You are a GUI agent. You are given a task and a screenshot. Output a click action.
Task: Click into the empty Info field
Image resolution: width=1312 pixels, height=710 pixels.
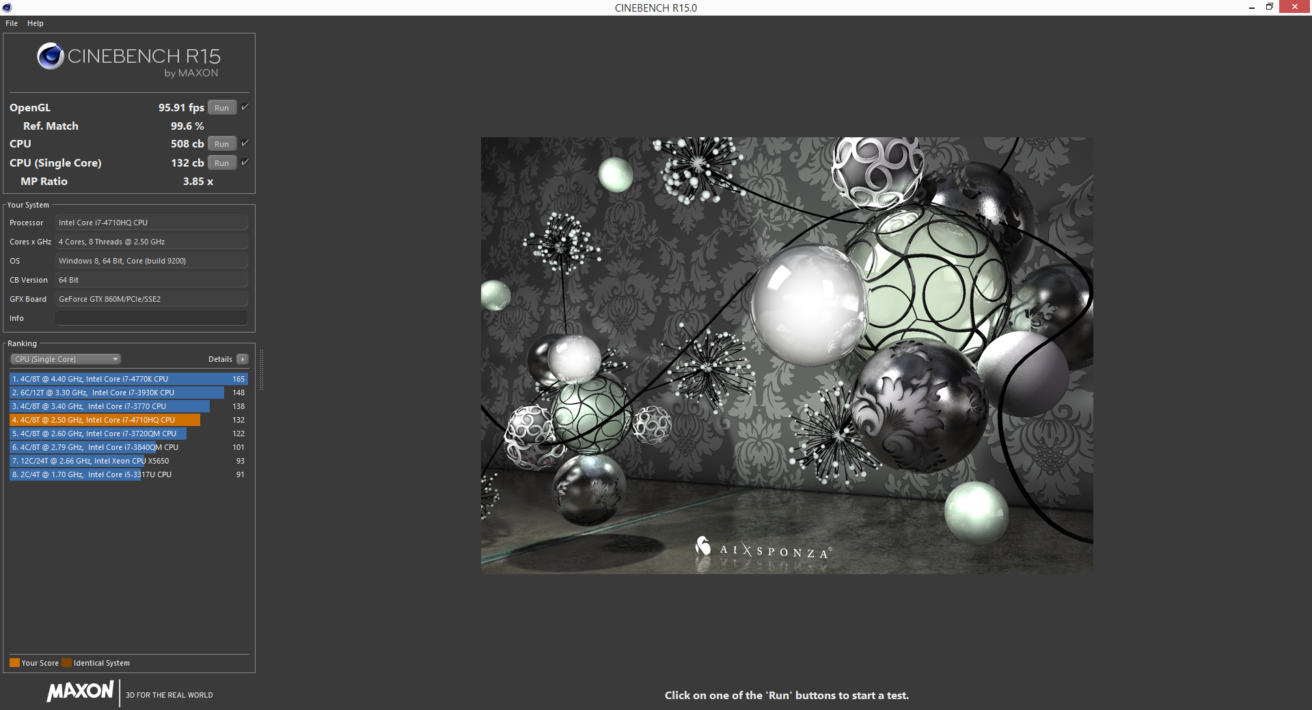152,318
